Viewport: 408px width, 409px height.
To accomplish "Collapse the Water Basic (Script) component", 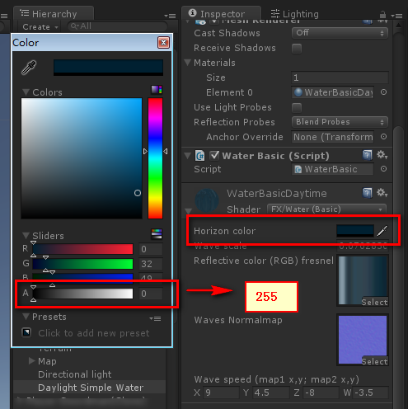I will [188, 156].
